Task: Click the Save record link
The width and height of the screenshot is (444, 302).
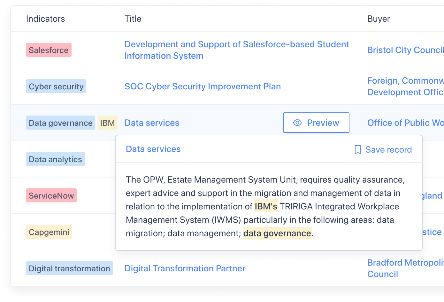Action: 383,149
